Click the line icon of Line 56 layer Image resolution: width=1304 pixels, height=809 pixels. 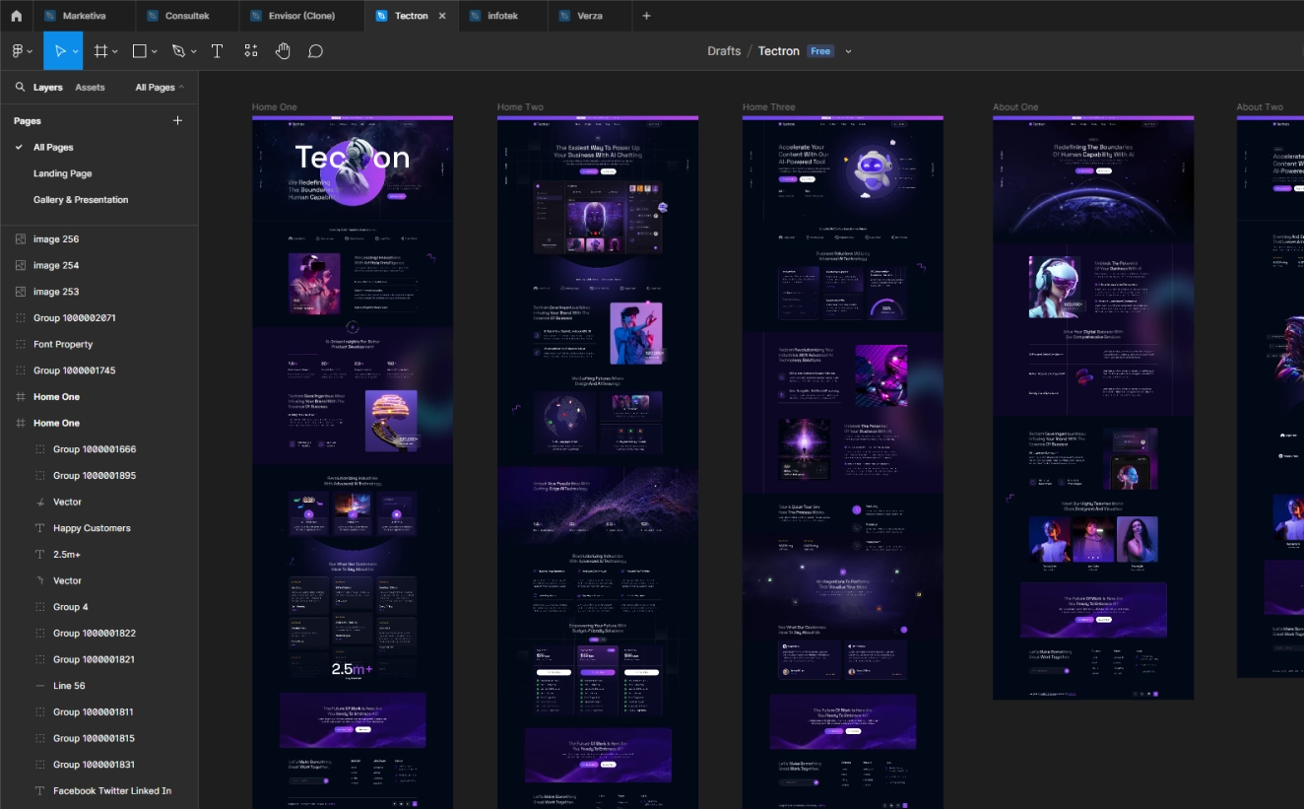point(40,686)
